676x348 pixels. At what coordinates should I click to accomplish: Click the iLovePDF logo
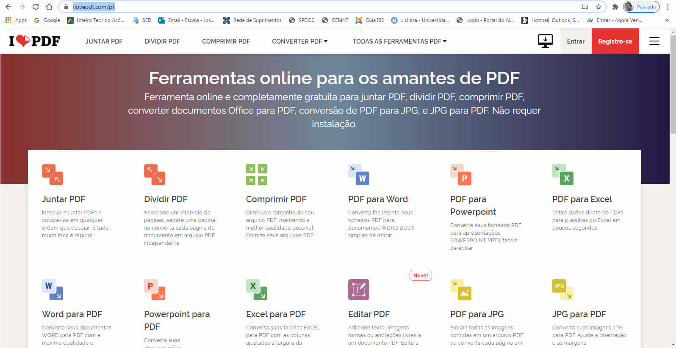(x=35, y=41)
